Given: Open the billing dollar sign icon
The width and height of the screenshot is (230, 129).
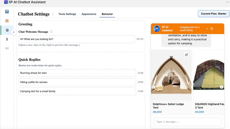Looking at the screenshot, I should (x=7, y=39).
